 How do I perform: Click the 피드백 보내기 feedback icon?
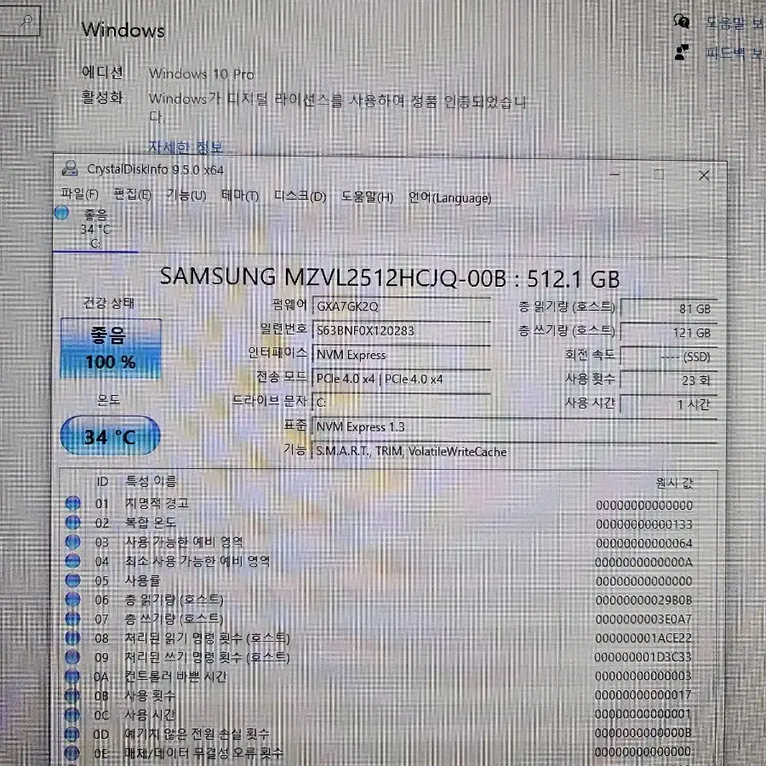pos(682,52)
